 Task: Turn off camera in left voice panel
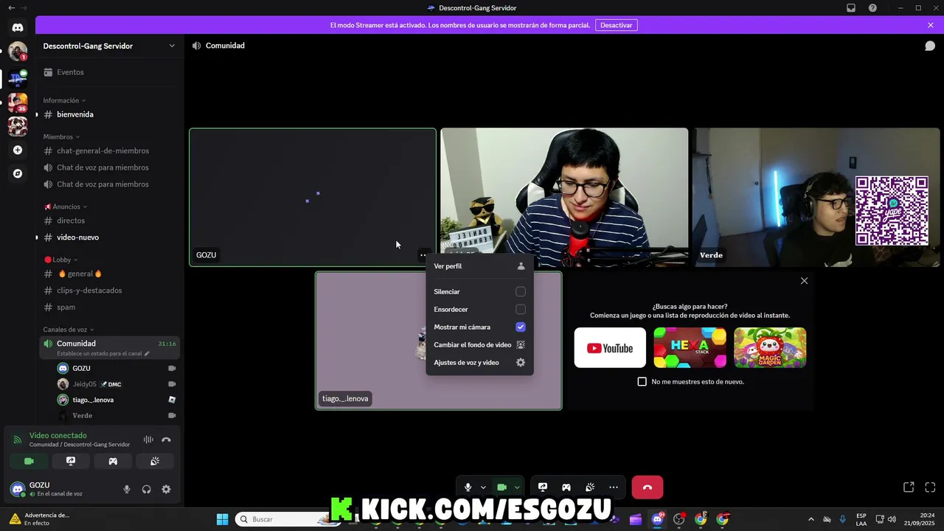(29, 461)
